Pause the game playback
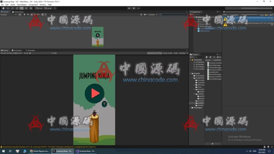Screen dimensions: 274x154 click(134, 8)
